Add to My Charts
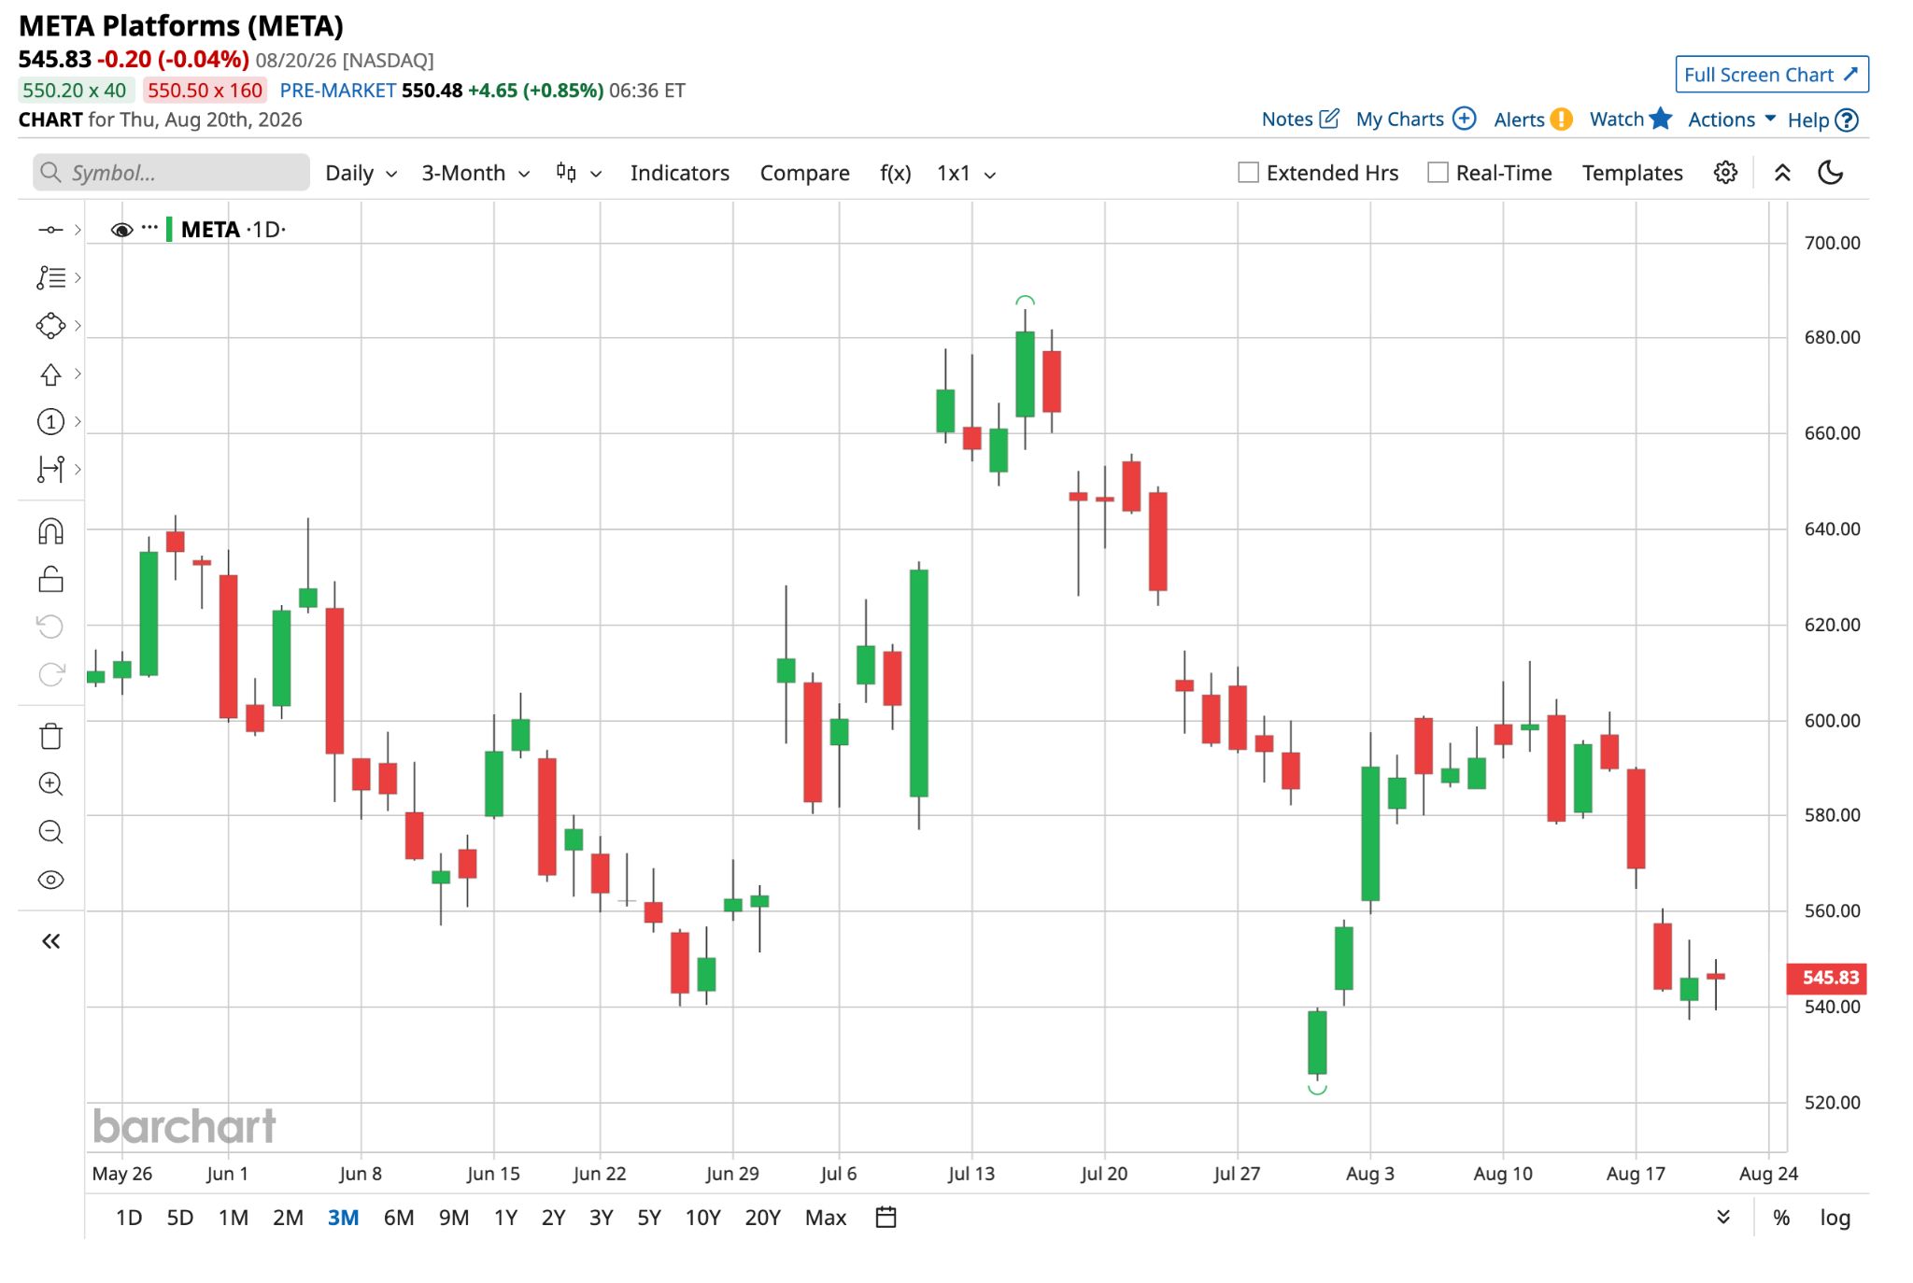This screenshot has height=1283, width=1913. click(x=1415, y=120)
